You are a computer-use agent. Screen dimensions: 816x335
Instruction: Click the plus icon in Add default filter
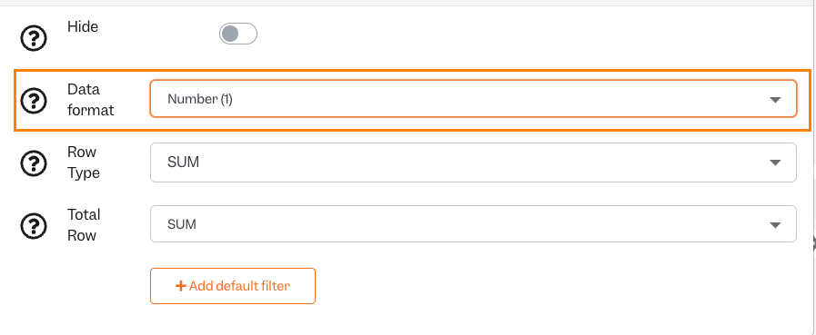click(x=181, y=286)
